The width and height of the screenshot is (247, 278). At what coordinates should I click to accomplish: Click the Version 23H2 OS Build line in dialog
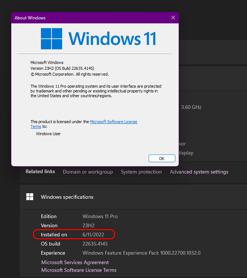point(62,68)
